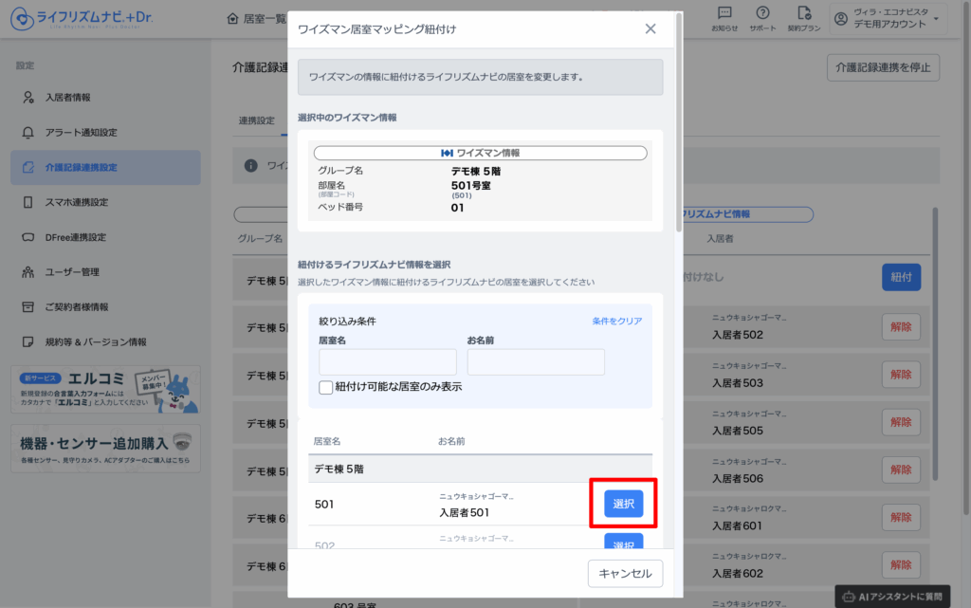Switch to the 連携設定 tab
The width and height of the screenshot is (971, 608).
(257, 120)
